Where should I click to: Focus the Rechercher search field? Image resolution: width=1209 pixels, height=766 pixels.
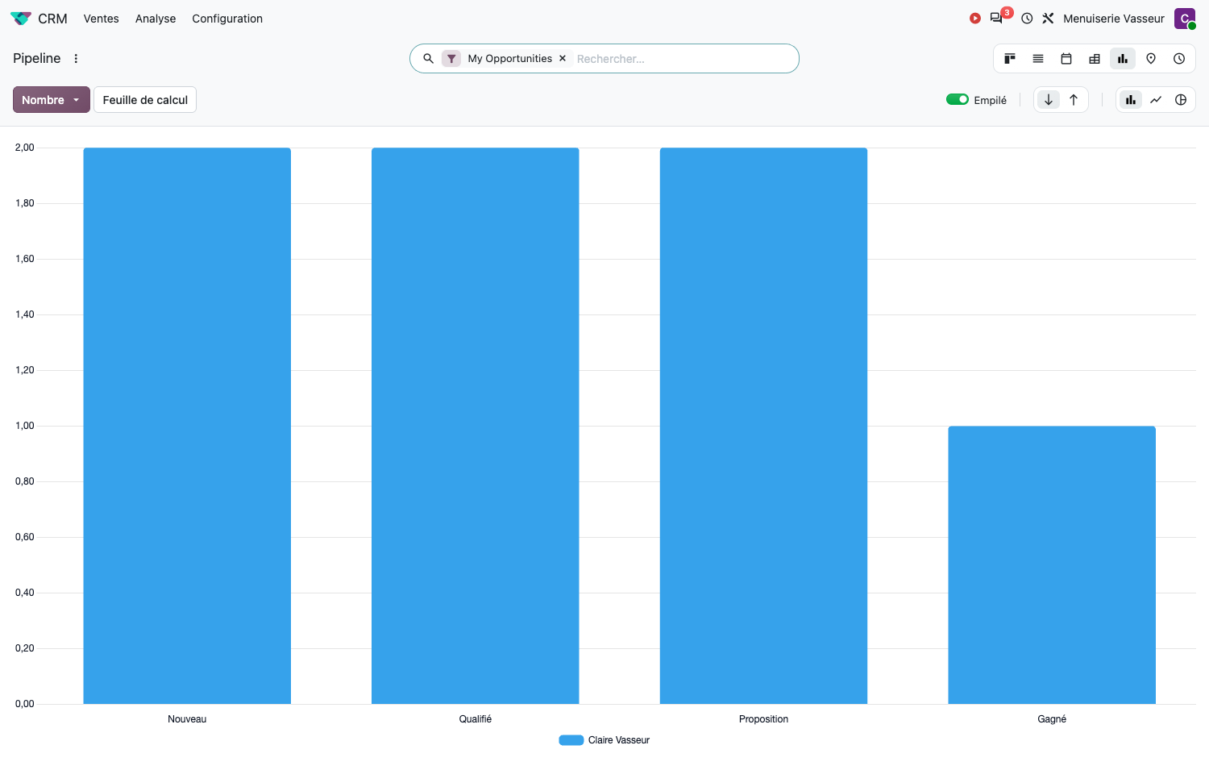683,59
